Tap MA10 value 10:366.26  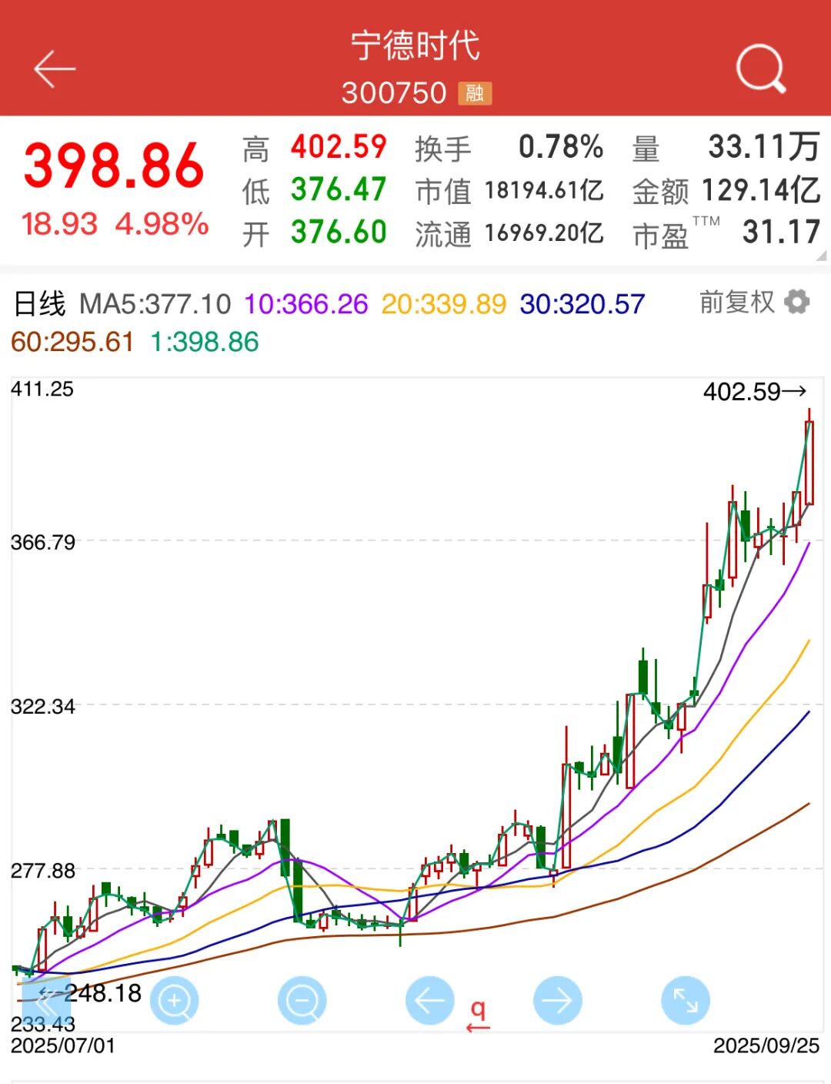306,303
